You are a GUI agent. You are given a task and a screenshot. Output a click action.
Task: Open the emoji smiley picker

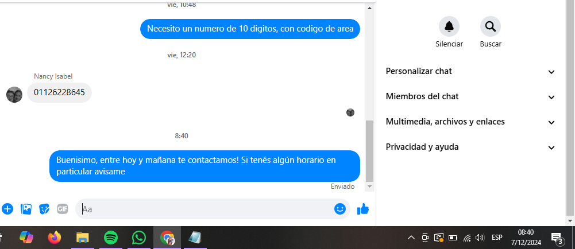(x=340, y=209)
